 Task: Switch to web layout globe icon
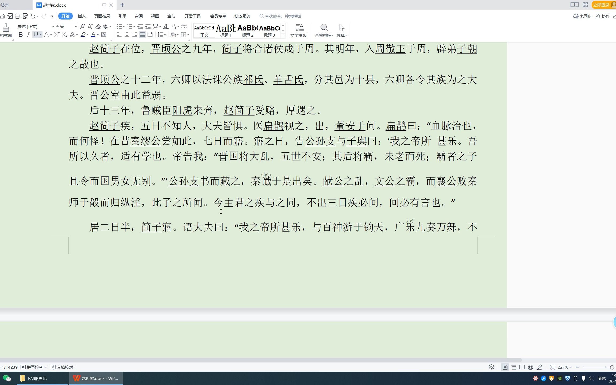coord(530,367)
